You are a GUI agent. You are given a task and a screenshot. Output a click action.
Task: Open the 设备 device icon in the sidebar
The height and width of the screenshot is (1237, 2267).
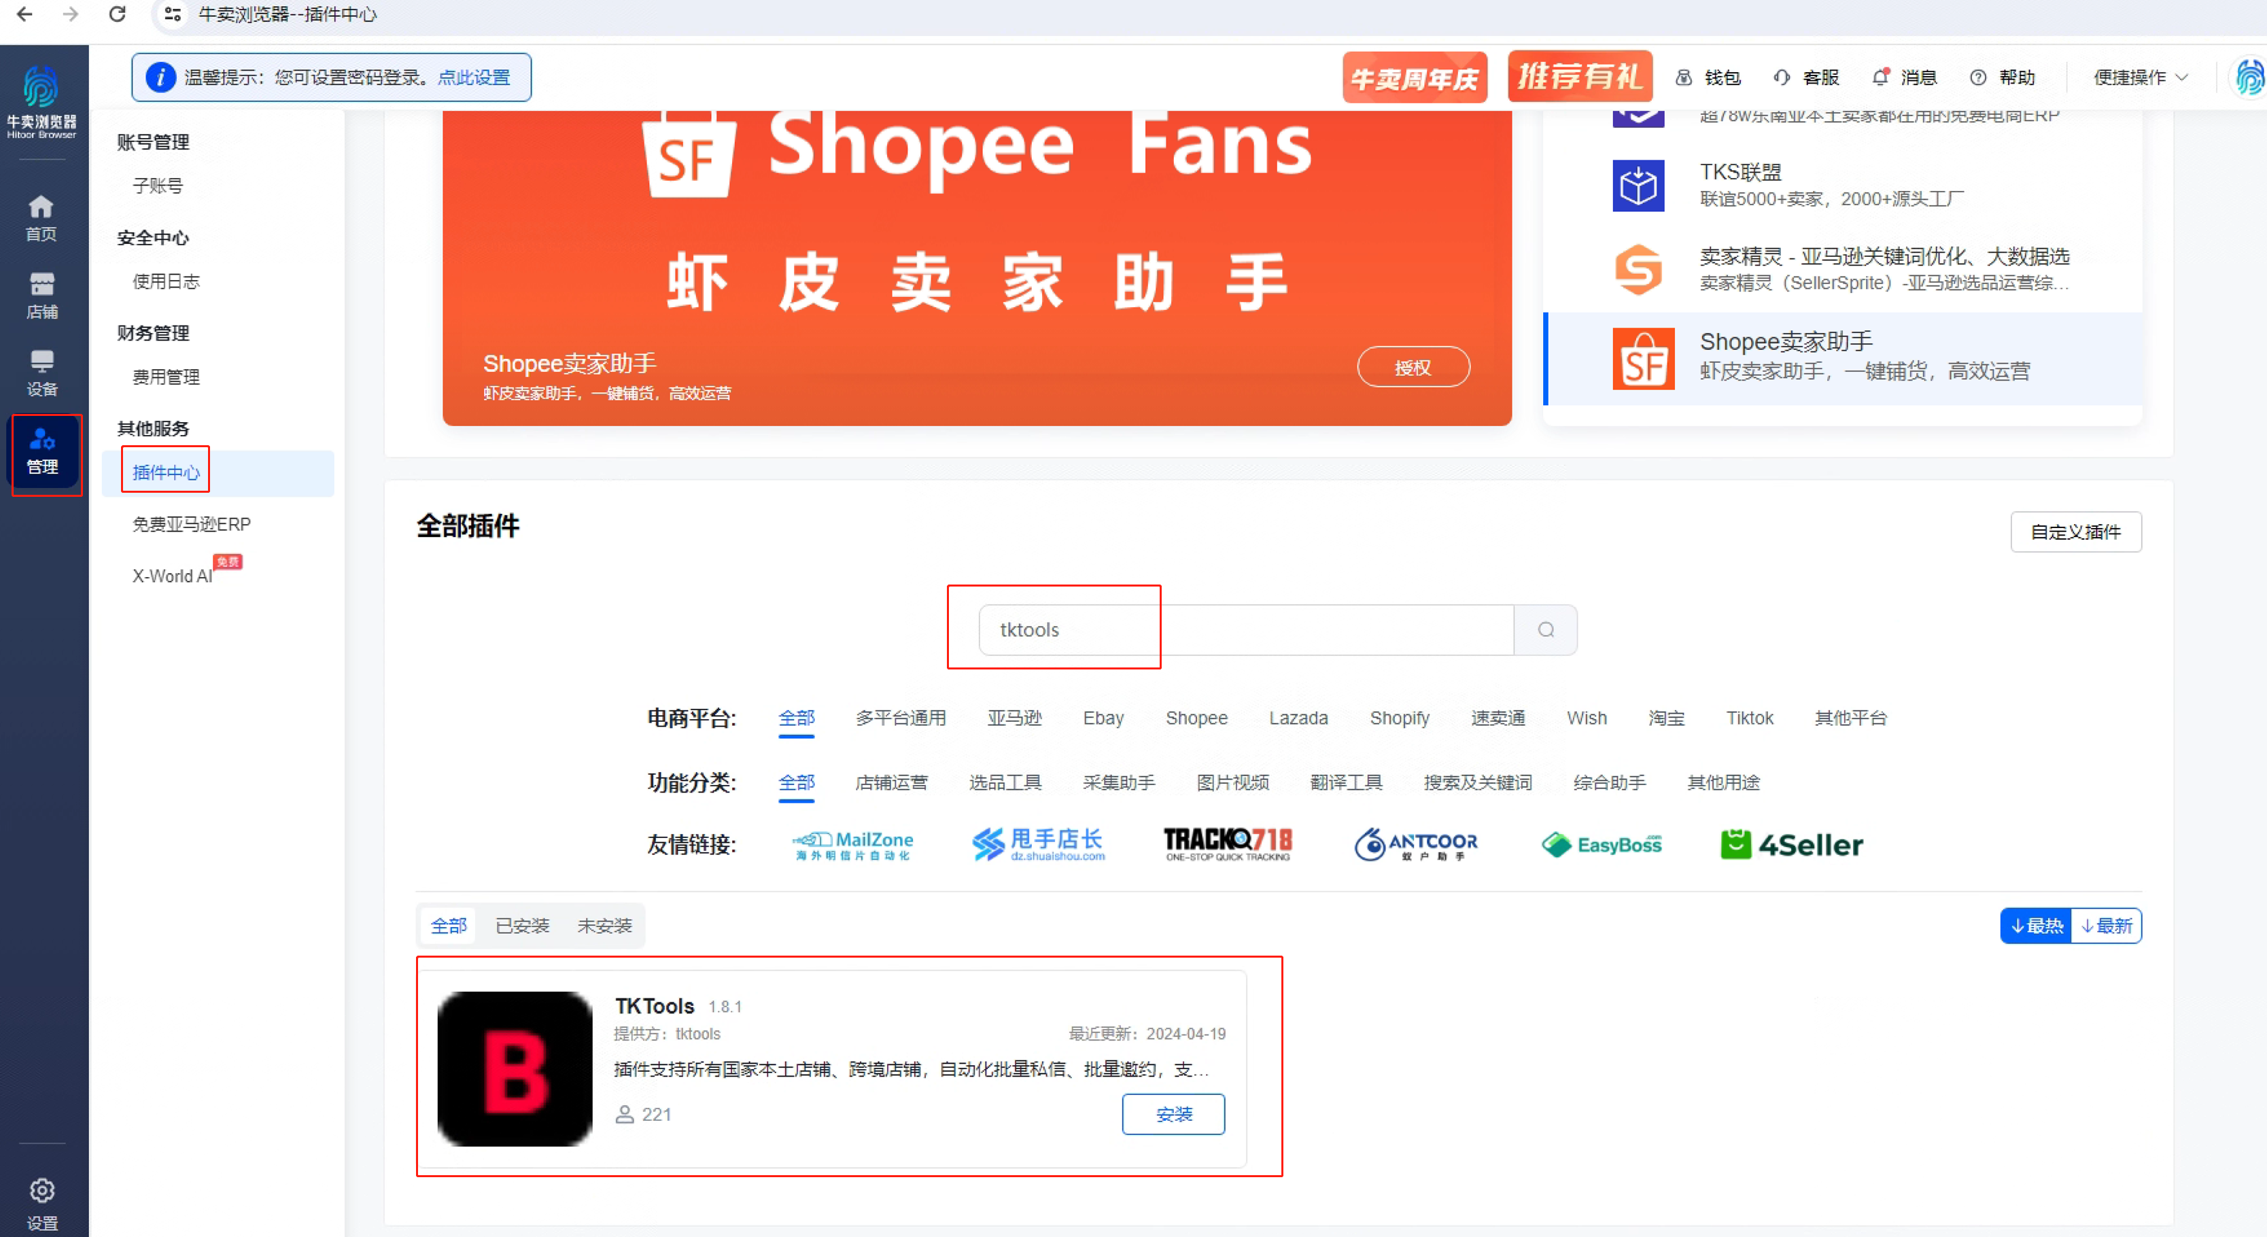coord(41,373)
